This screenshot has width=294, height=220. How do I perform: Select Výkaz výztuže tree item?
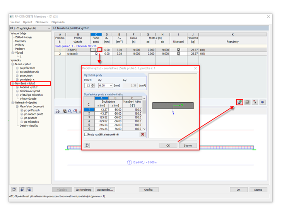28,99
